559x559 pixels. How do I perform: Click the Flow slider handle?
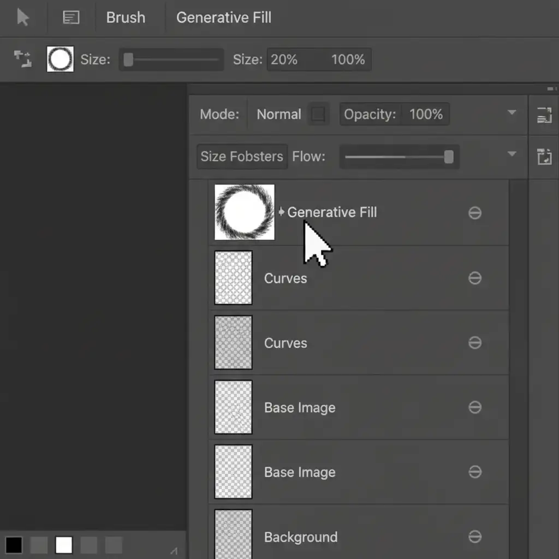point(449,157)
